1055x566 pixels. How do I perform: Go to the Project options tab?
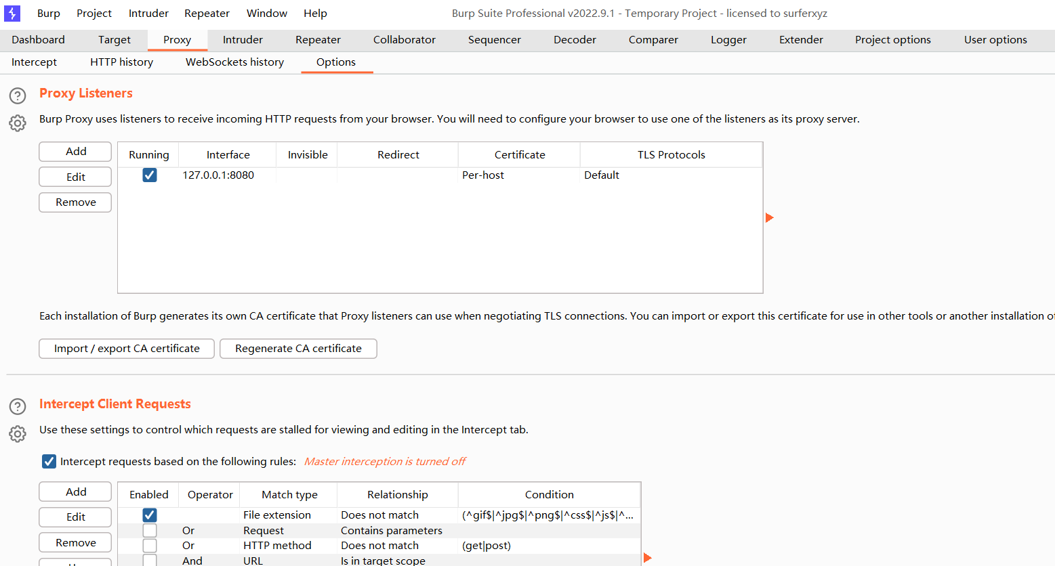click(893, 40)
